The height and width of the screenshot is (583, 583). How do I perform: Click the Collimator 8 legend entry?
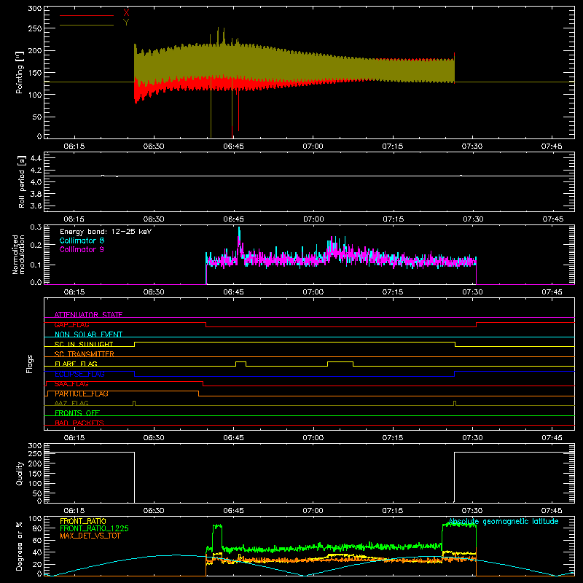coord(82,240)
